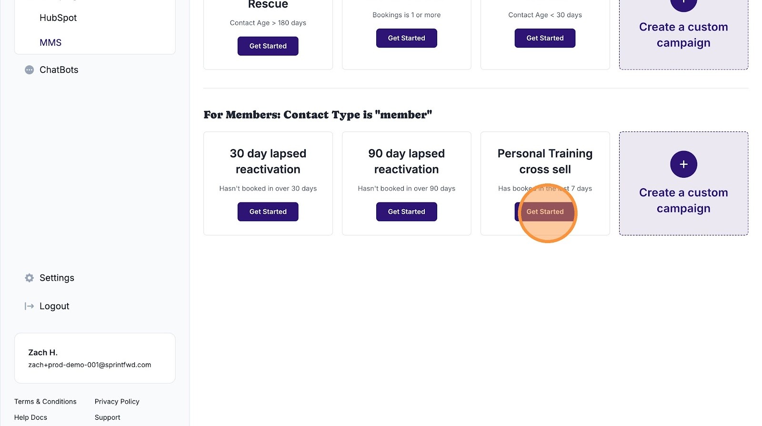Viewport: 762px width, 426px height.
Task: Get Started for Contact Age > 180 days
Action: tap(268, 46)
